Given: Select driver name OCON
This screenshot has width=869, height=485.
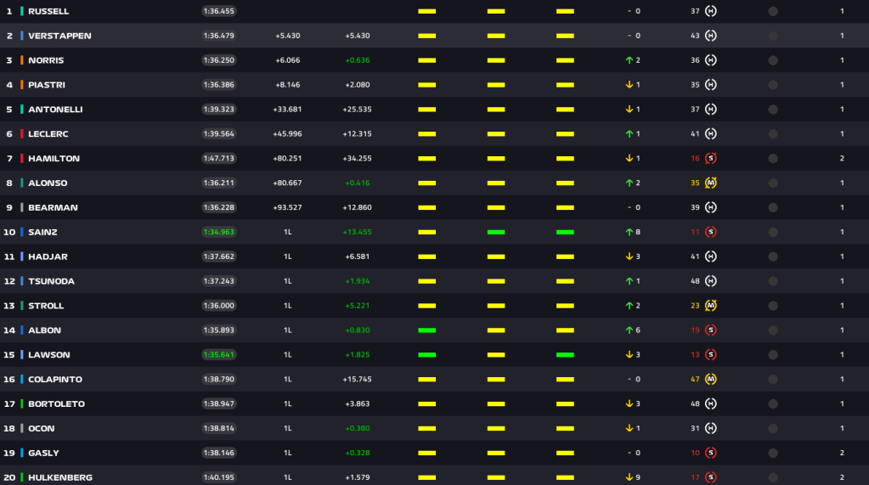Looking at the screenshot, I should pyautogui.click(x=42, y=428).
